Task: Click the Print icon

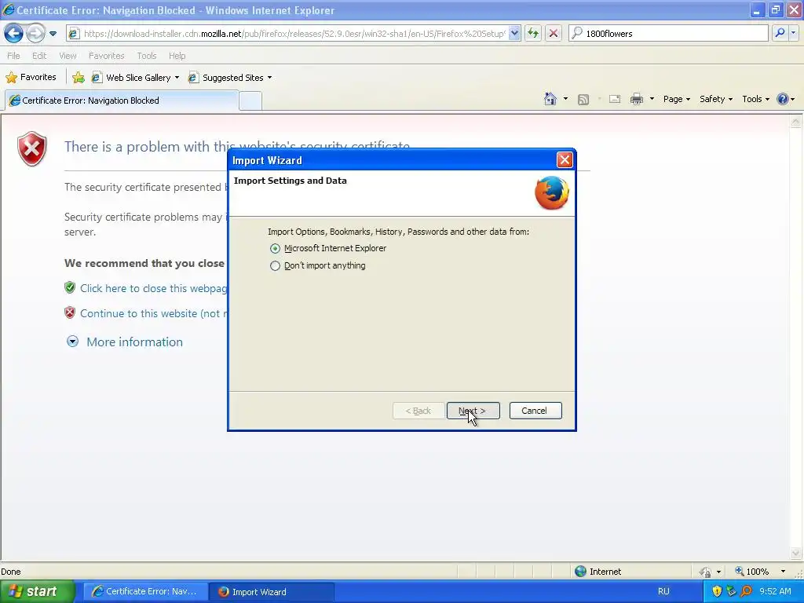Action: click(x=636, y=99)
